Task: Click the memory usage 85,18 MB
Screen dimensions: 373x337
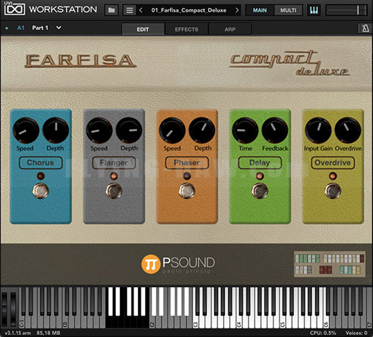Action: (49, 333)
